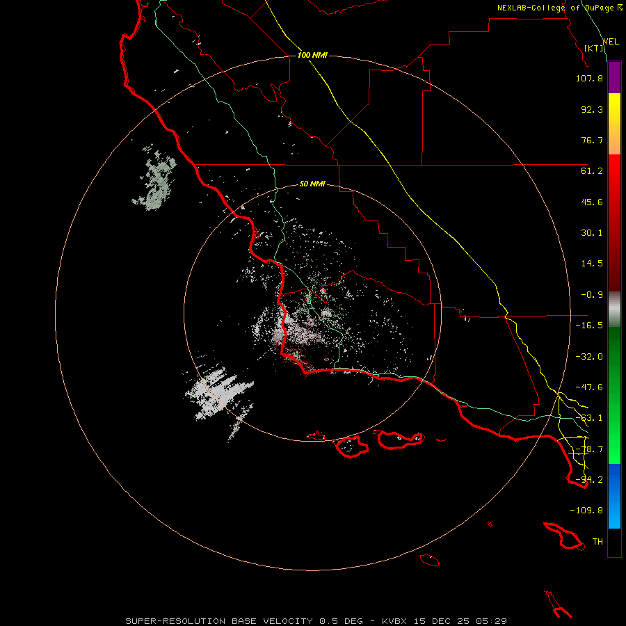Select the -32.0 legend value
Viewport: 626px width, 626px height.
(x=589, y=357)
